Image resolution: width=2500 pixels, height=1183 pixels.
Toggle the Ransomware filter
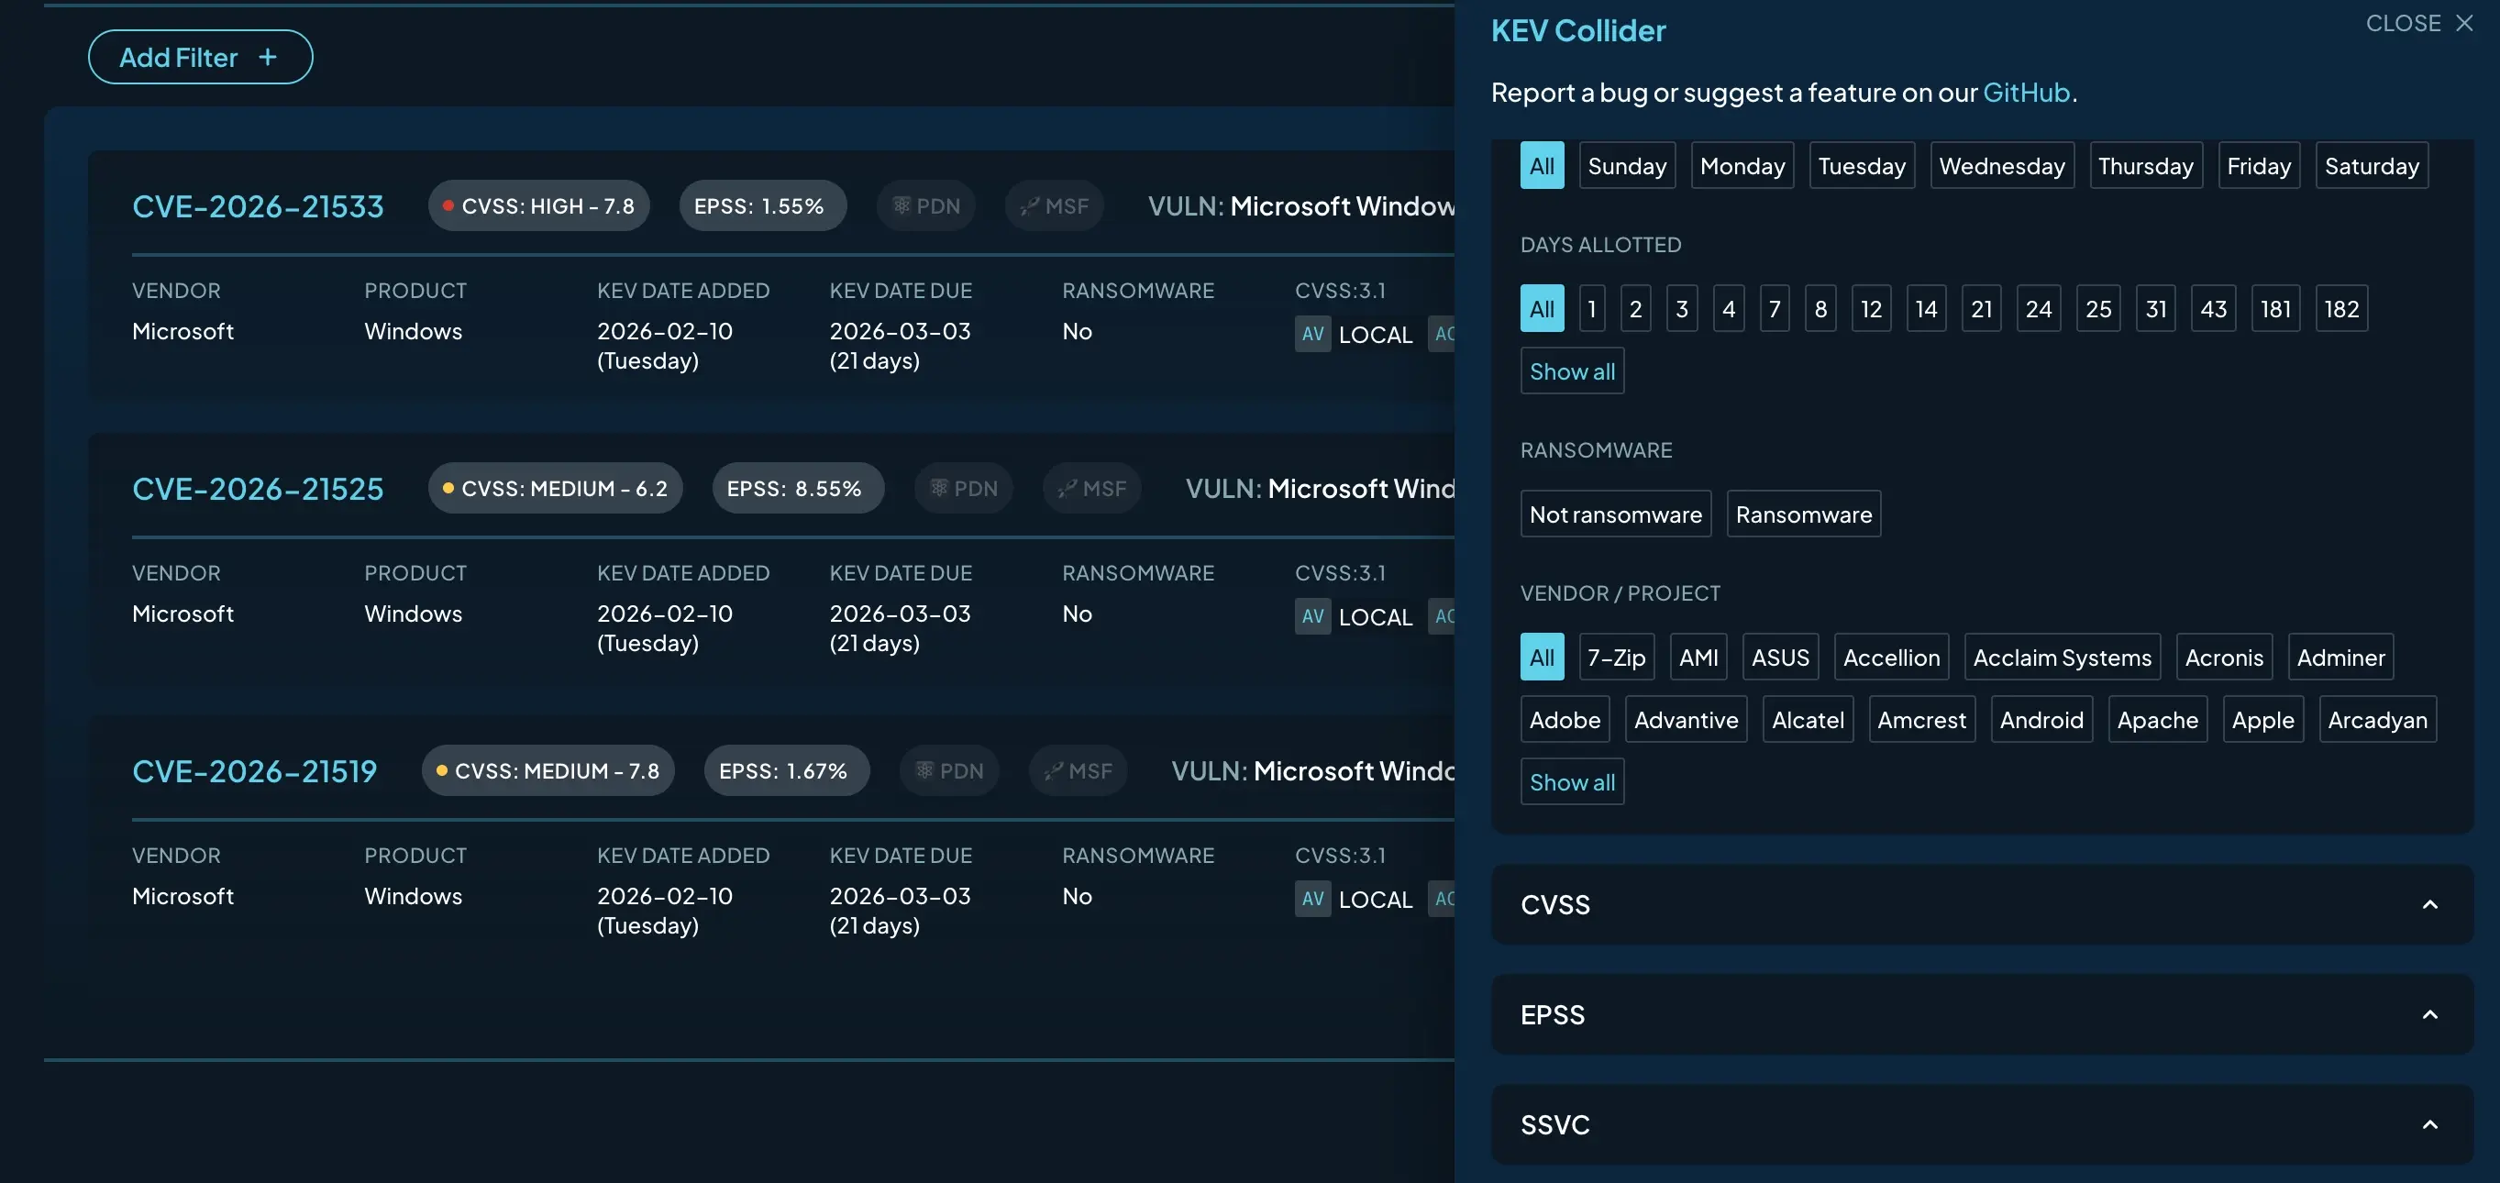coord(1802,514)
